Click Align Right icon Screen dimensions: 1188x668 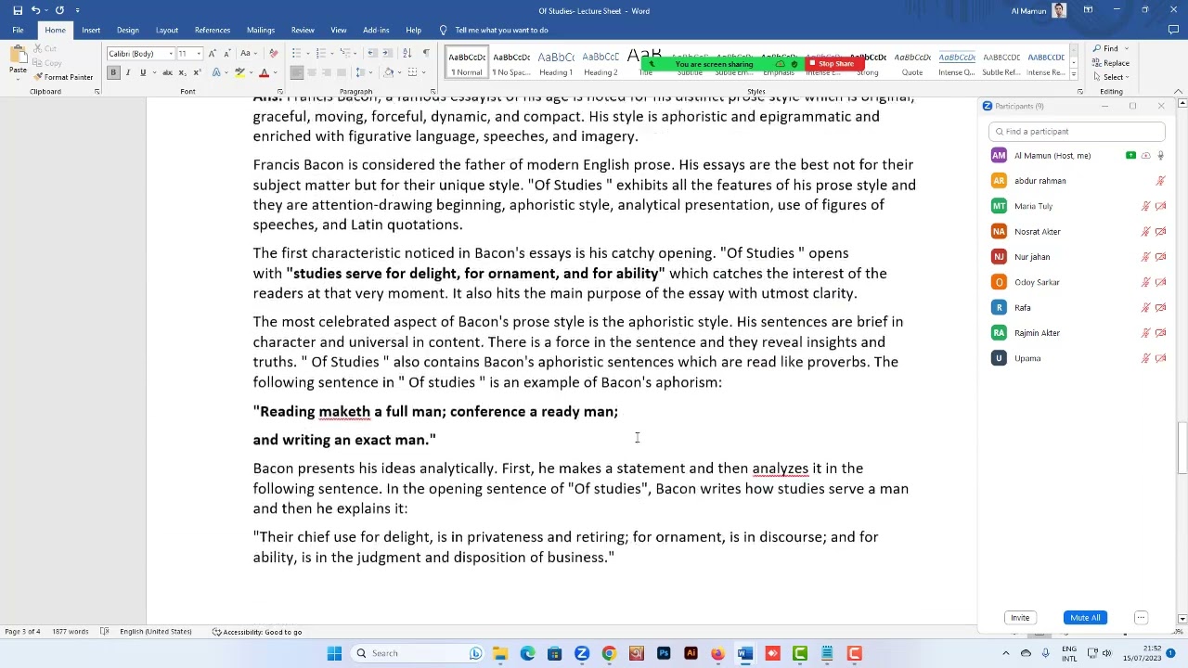[327, 72]
